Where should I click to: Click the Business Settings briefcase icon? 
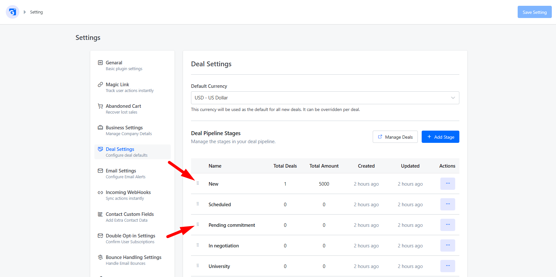pos(100,128)
